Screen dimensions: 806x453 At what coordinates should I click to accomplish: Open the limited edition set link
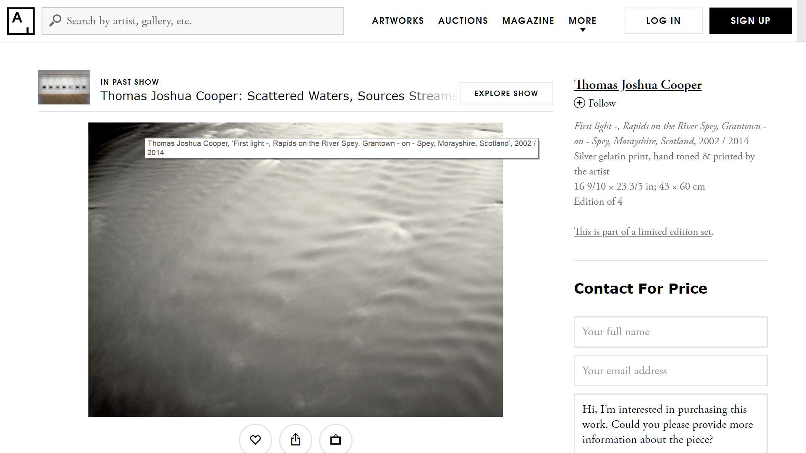[643, 232]
